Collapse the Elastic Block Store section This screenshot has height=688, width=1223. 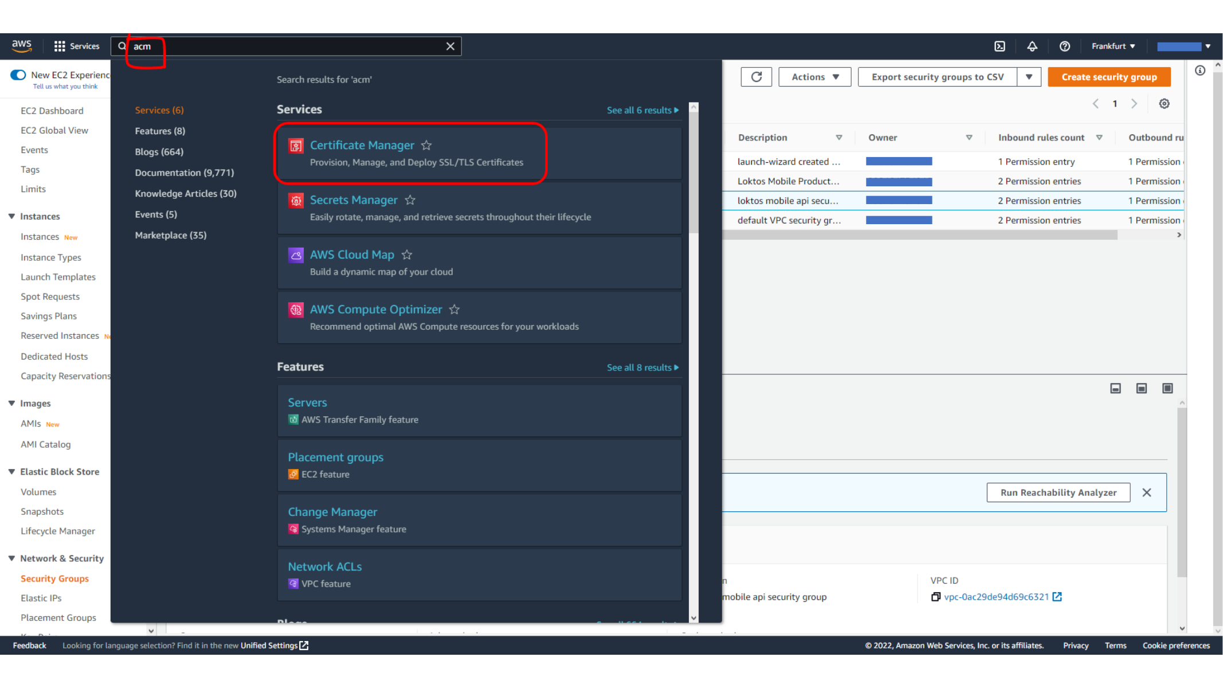[11, 471]
